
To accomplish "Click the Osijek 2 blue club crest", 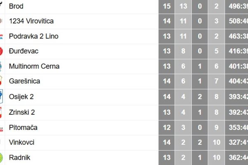I will [1, 97].
